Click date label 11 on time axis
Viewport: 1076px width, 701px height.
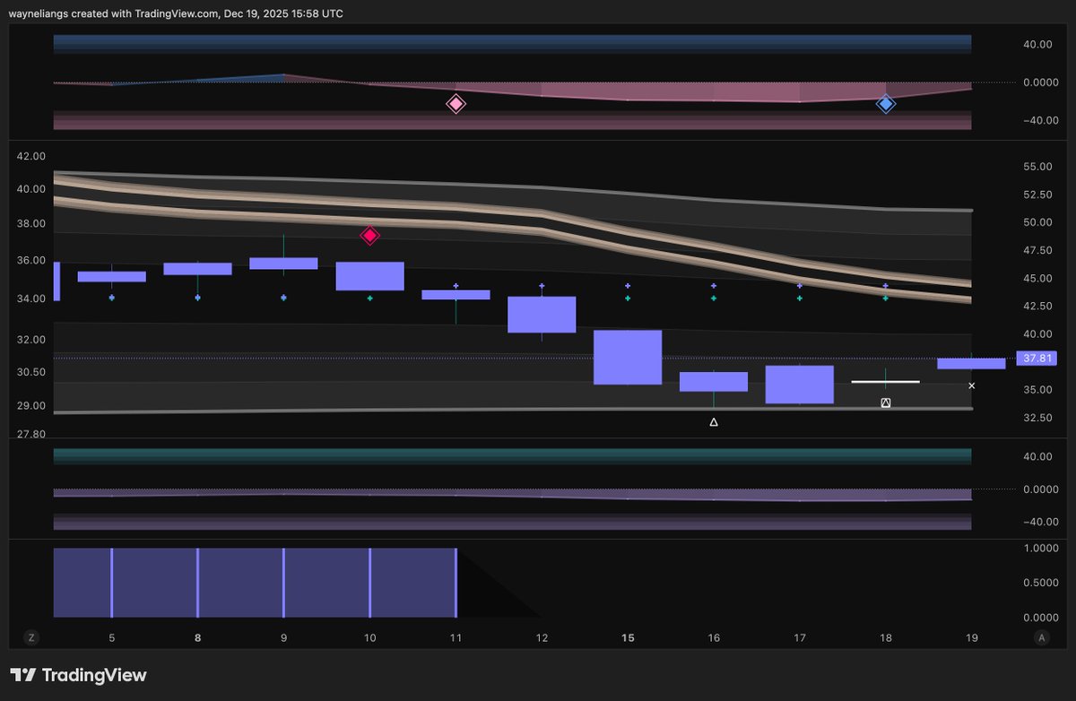(456, 638)
